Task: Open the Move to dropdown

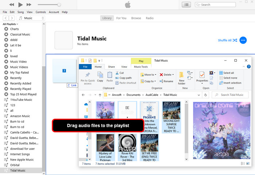Action: pyautogui.click(x=148, y=75)
